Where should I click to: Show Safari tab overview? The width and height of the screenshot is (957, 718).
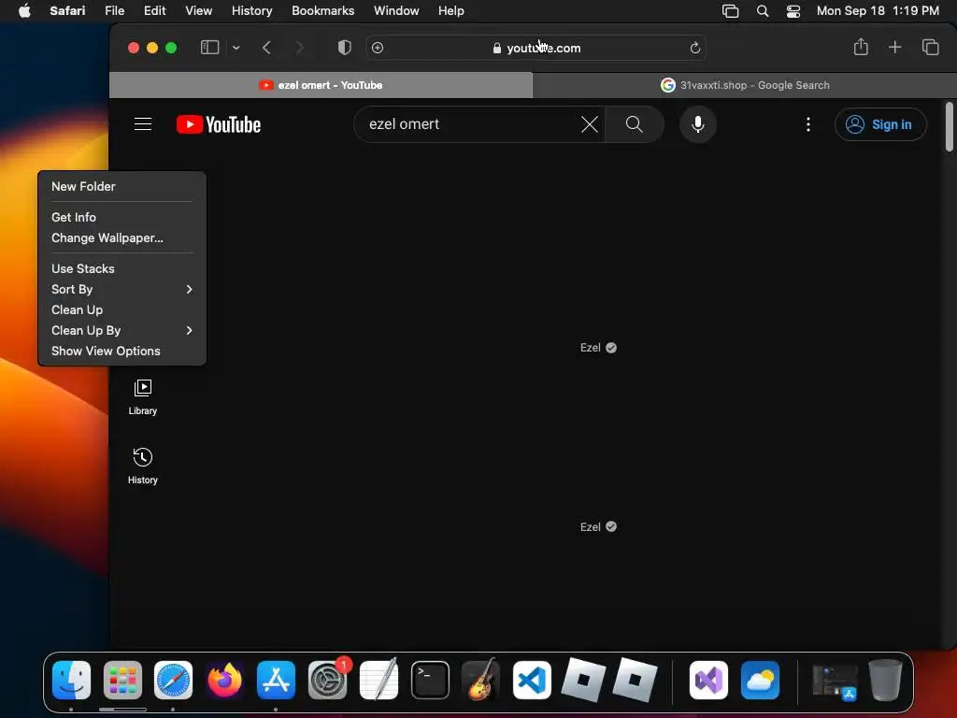(930, 47)
